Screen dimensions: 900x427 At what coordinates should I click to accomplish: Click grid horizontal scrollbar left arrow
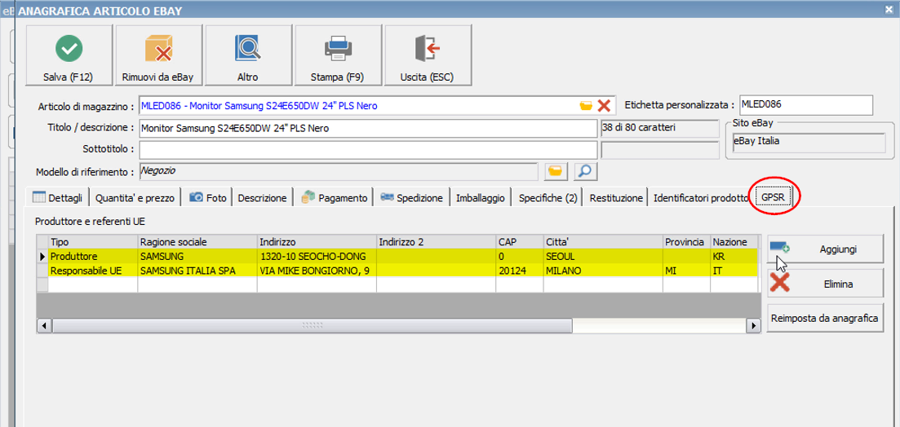[x=44, y=326]
